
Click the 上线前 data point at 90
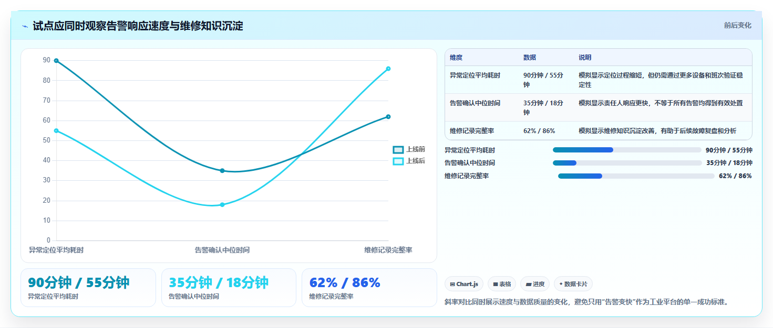coord(56,61)
